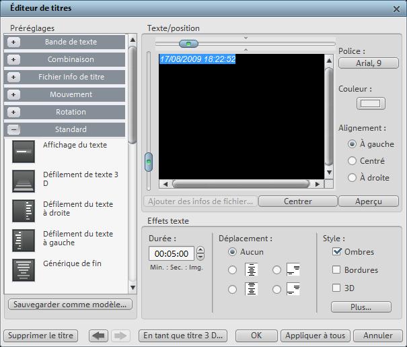Select Défilement du texte à gauche preset icon
Viewport: 407px width, 347px height.
pyautogui.click(x=24, y=241)
